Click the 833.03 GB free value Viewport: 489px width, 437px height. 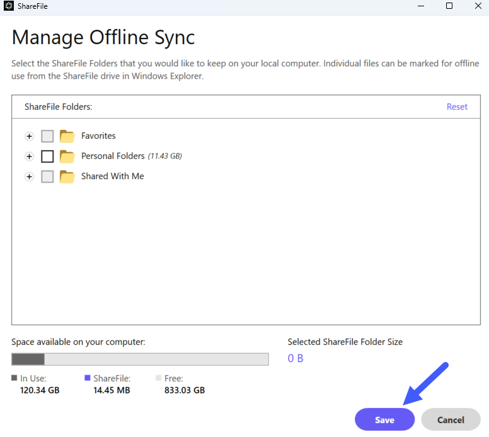tap(185, 390)
